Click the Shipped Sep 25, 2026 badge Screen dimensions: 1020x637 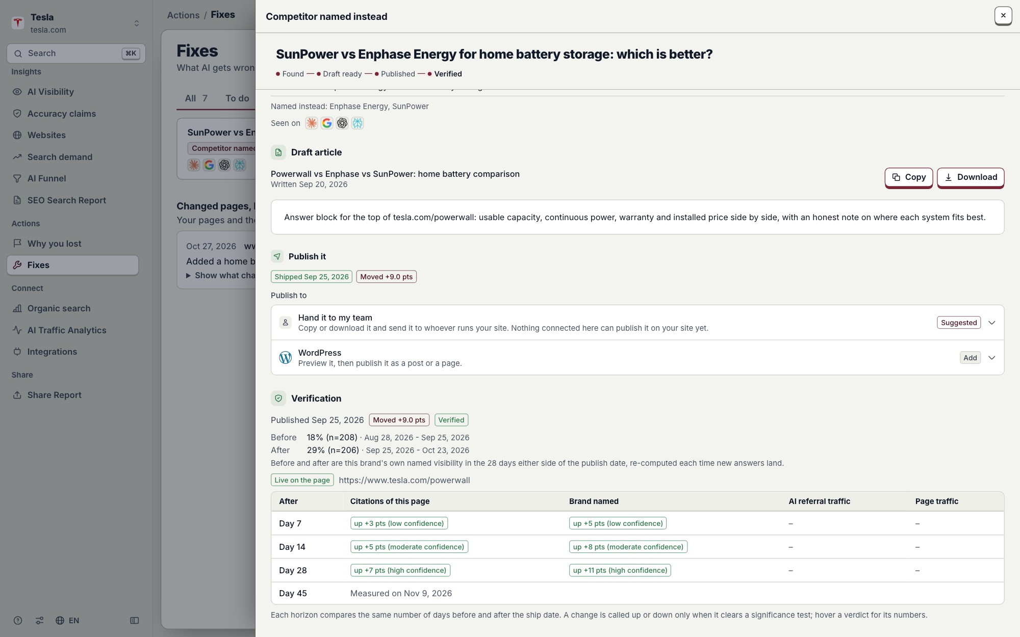311,277
